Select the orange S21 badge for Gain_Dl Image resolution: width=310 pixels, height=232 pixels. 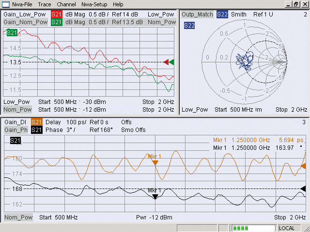coord(37,122)
